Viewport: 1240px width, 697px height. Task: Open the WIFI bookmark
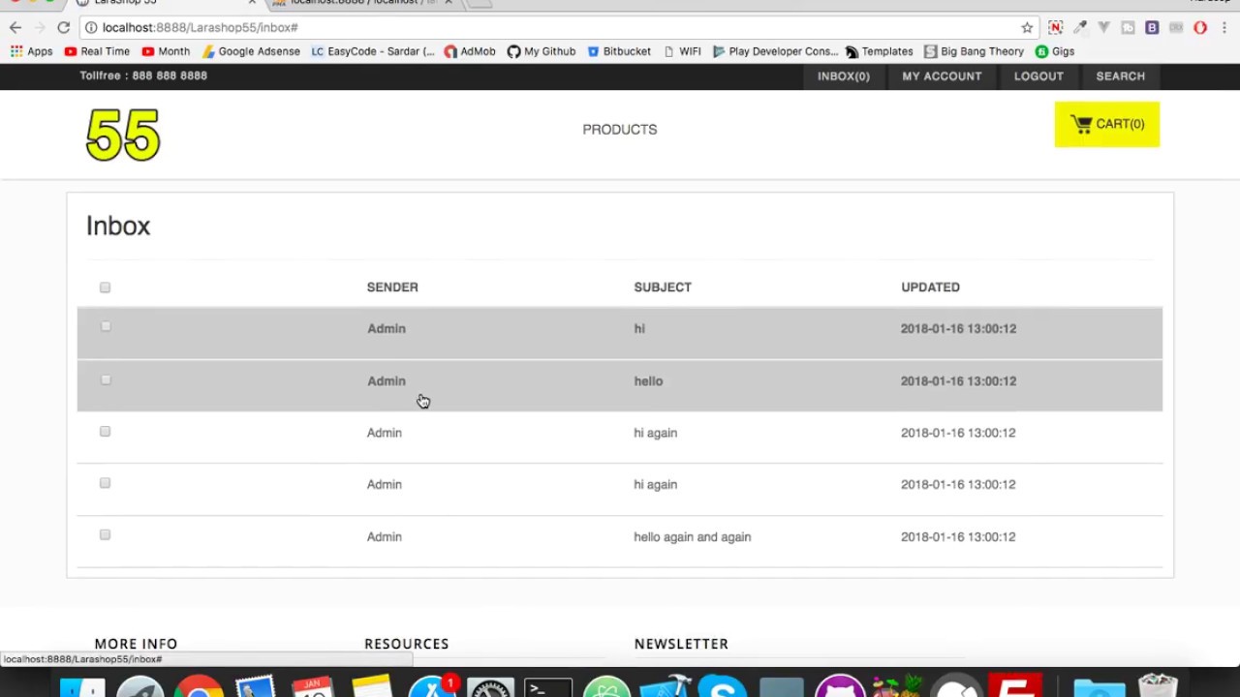[x=682, y=51]
